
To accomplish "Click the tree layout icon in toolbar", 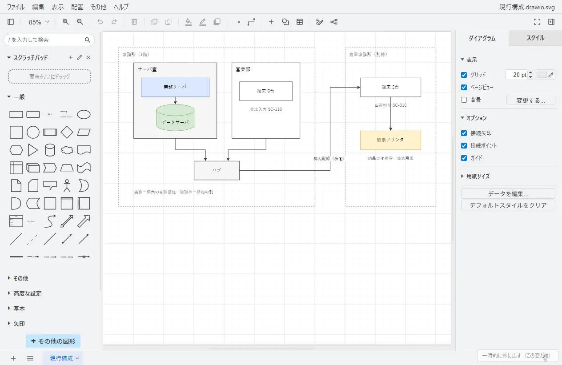I will (334, 22).
